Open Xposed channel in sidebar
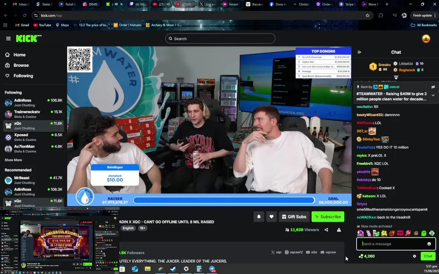 point(33,137)
